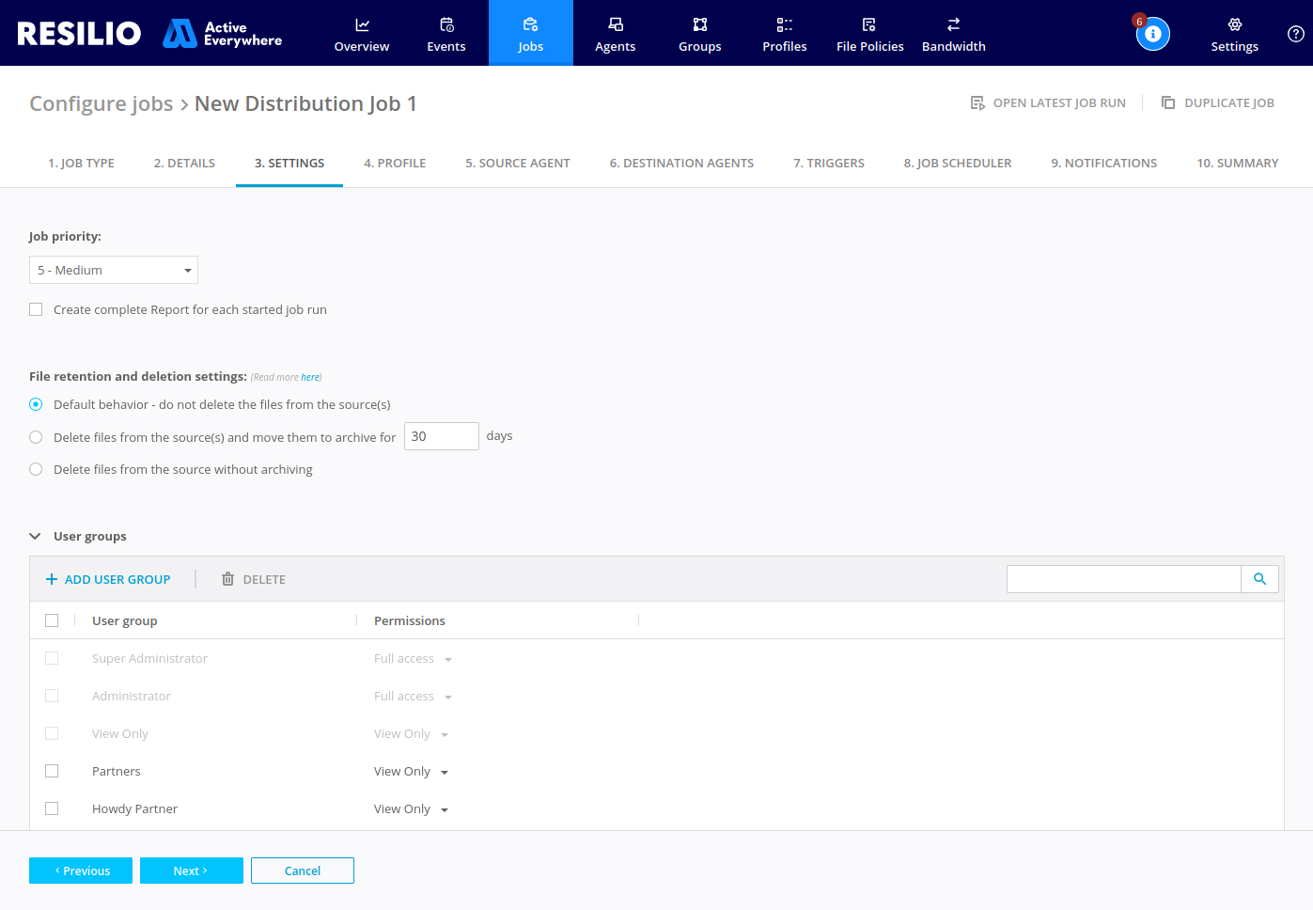1313x910 pixels.
Task: Open the Permissions dropdown for Howdy Partner
Action: tap(445, 808)
